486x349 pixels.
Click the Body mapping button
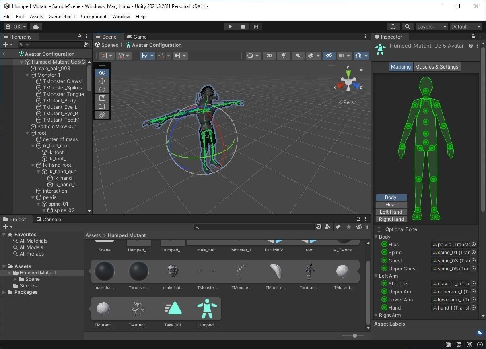pyautogui.click(x=391, y=197)
